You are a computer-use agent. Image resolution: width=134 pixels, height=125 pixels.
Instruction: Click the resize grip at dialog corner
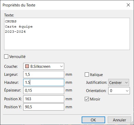pyautogui.click(x=132, y=123)
